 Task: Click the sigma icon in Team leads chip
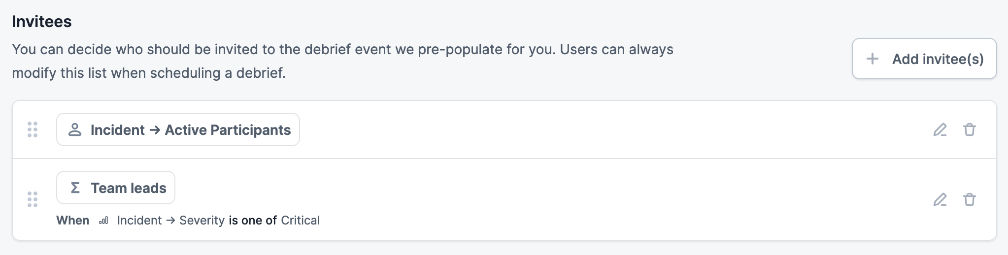tap(75, 188)
